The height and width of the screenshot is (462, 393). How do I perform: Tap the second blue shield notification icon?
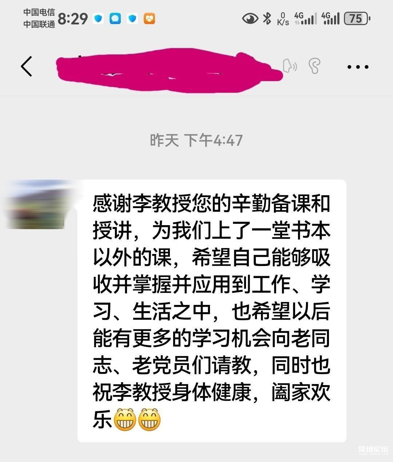132,18
